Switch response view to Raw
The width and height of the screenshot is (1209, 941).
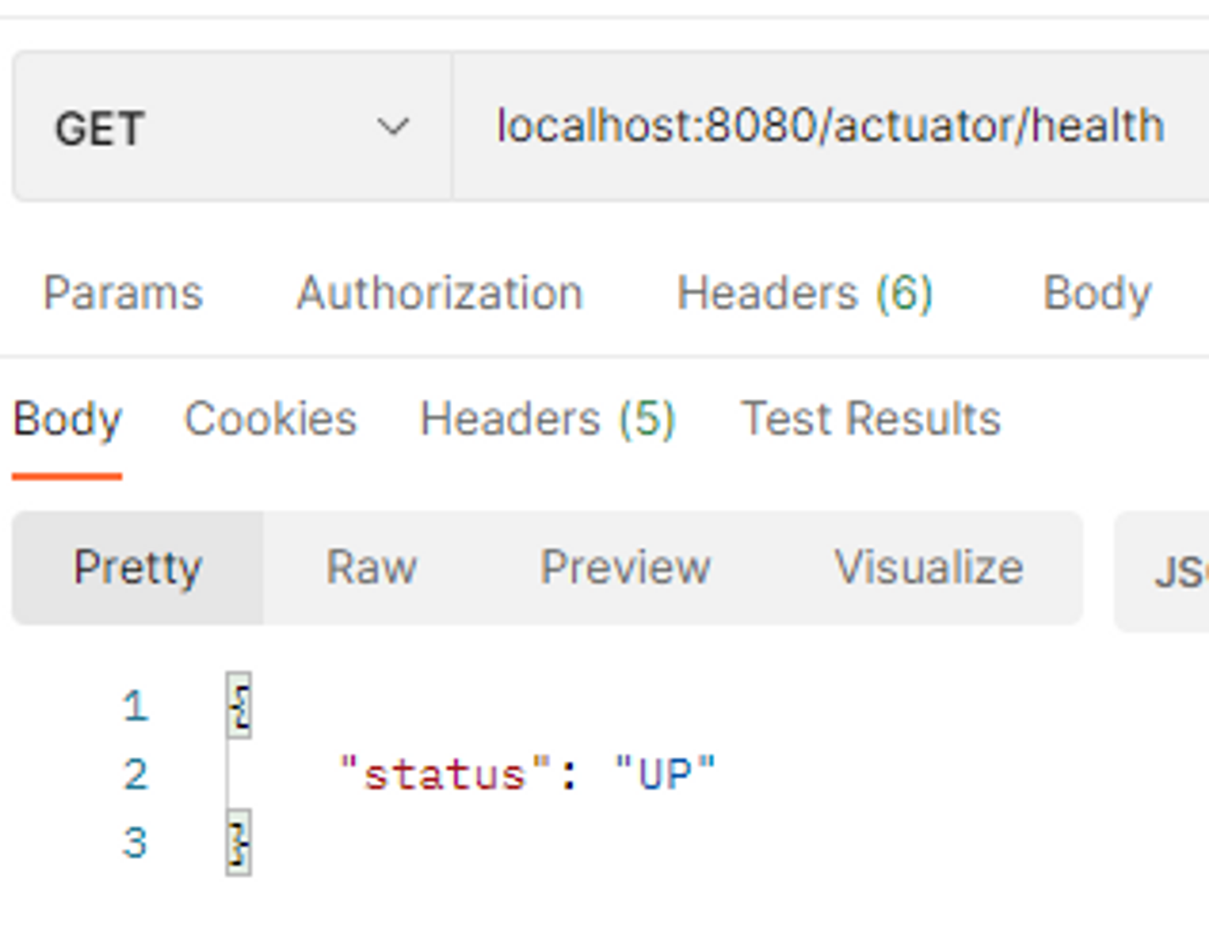coord(371,568)
